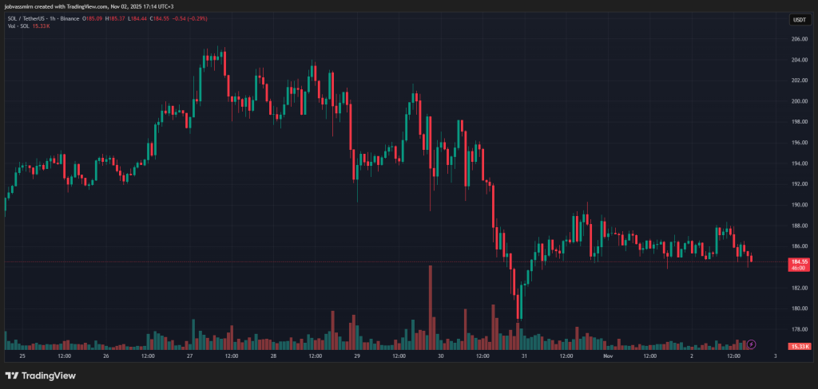Click the 178.00 price scale label
This screenshot has height=389, width=818.
point(798,329)
